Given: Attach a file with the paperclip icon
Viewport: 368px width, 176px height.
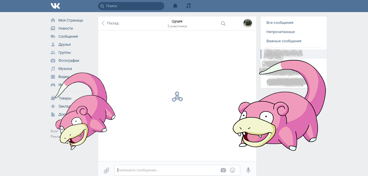Looking at the screenshot, I should tap(106, 170).
